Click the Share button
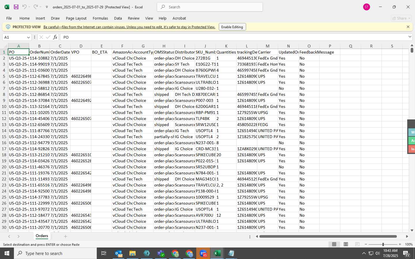Screen dimensions: 415x259 [401, 18]
